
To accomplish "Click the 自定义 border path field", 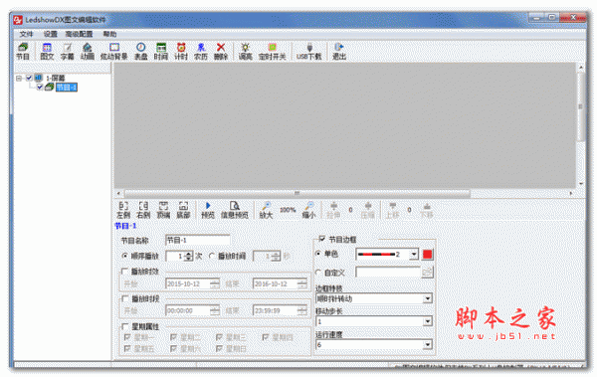I will [388, 272].
